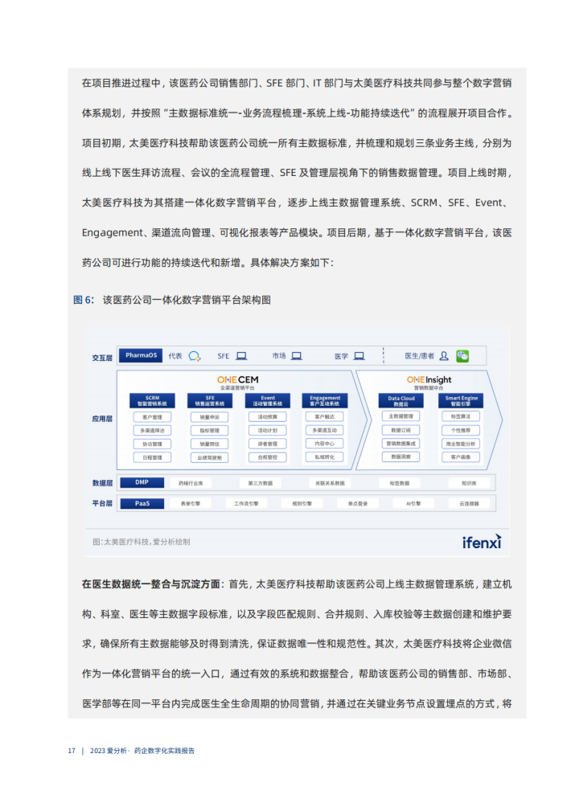Click the 工作流引擎 platform item

tap(247, 504)
